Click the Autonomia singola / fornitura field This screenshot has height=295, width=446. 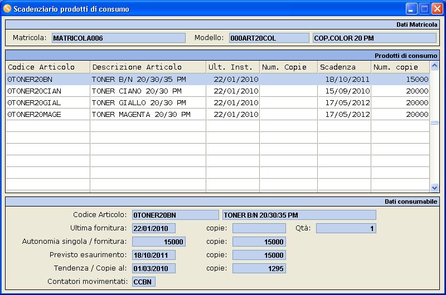pos(159,242)
